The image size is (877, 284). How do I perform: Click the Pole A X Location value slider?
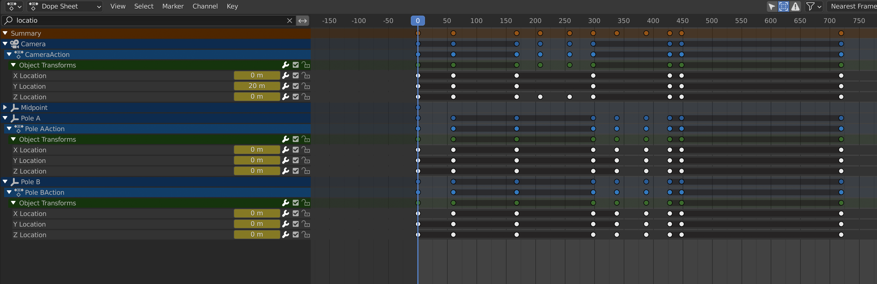point(257,150)
